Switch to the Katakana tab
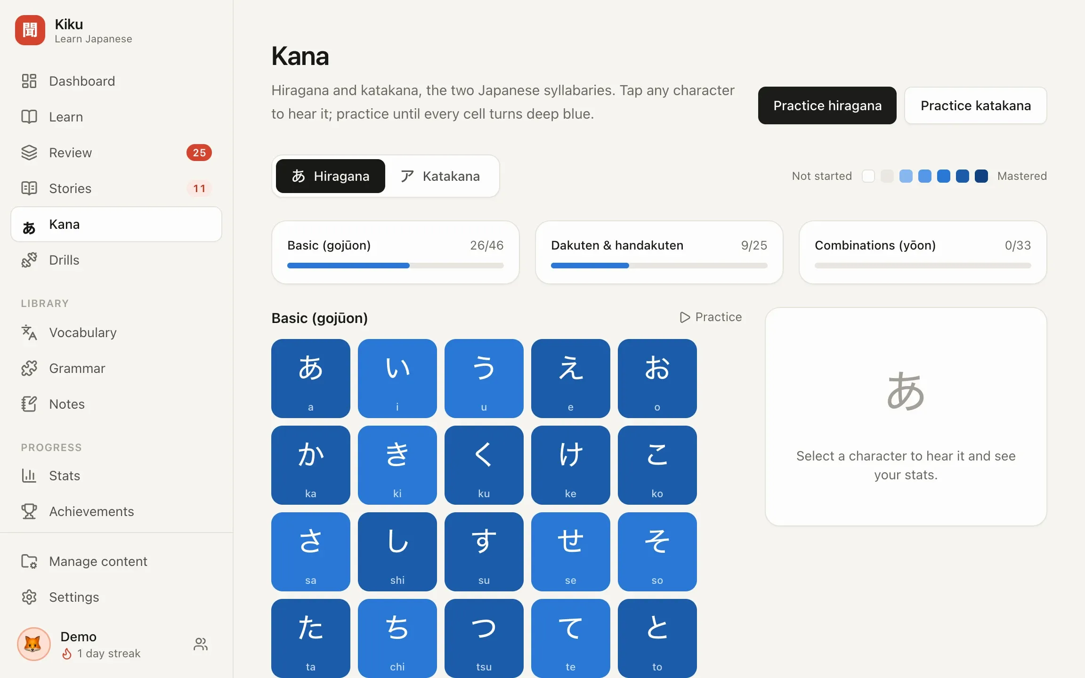Viewport: 1085px width, 678px height. 440,176
